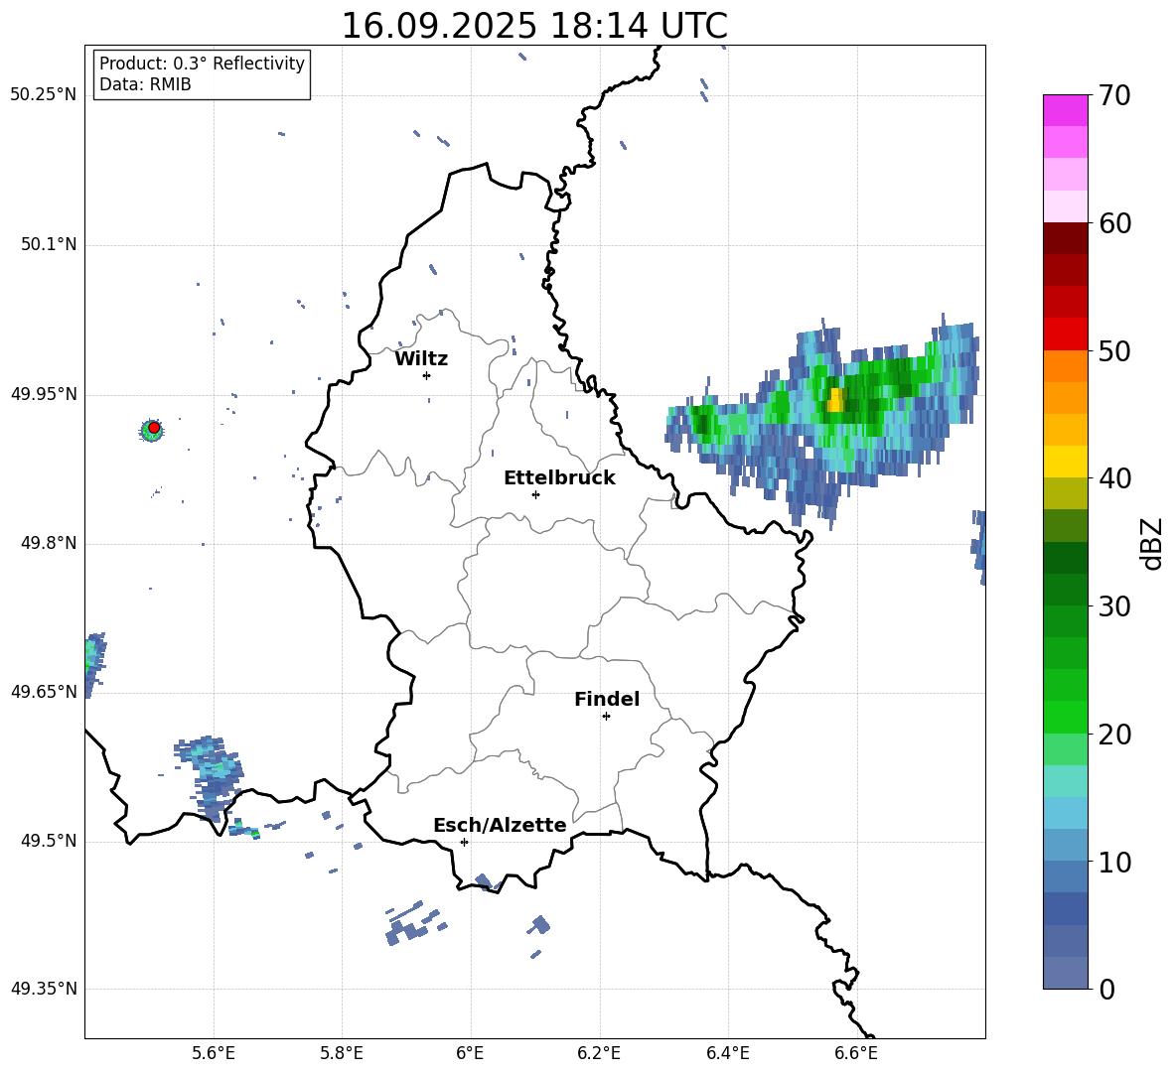The width and height of the screenshot is (1176, 1073).
Task: Click the red radar marker dot
Action: [154, 428]
